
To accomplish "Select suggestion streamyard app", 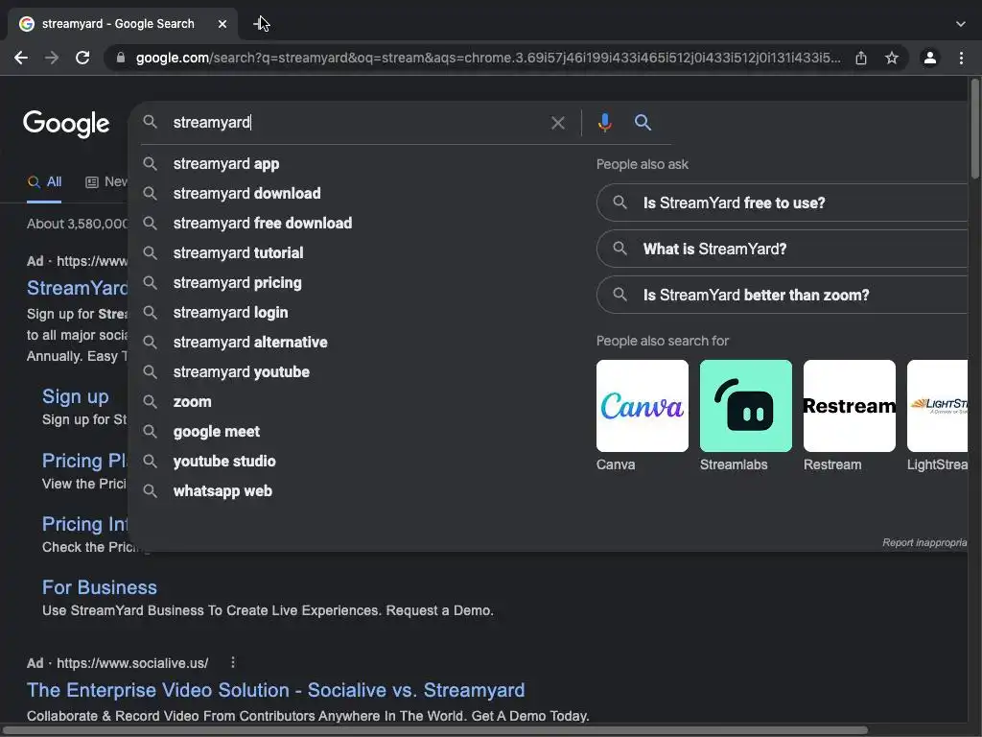I will pos(226,163).
